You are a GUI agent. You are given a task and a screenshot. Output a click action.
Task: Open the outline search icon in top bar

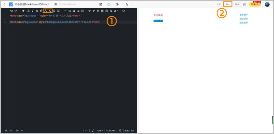(x=244, y=4)
